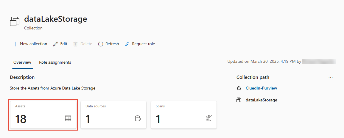The width and height of the screenshot is (344, 138).
Task: Open the Data sources card
Action: [x=113, y=115]
